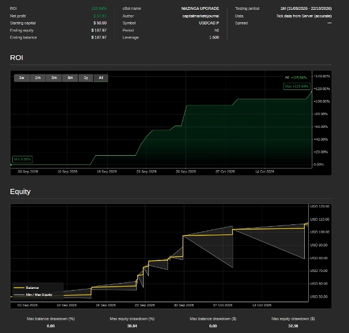
Task: Click the Min 0.00% marker label
Action: (23, 159)
